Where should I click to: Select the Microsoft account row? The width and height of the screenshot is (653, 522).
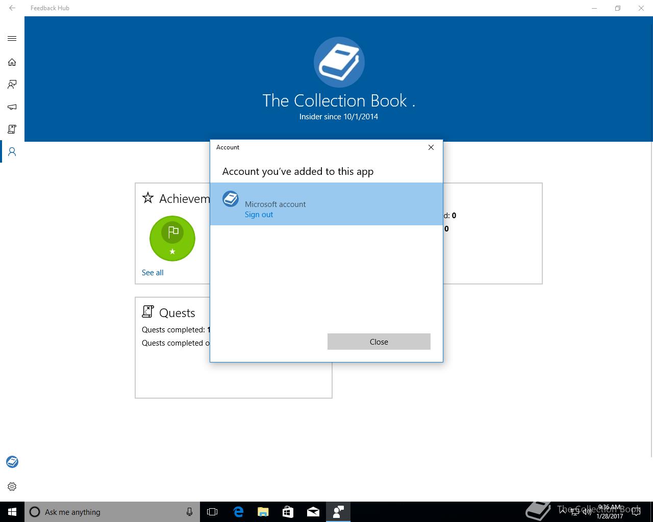click(x=326, y=204)
